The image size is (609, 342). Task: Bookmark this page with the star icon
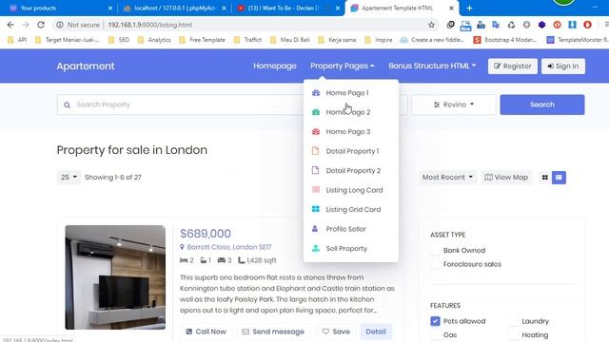pyautogui.click(x=431, y=25)
